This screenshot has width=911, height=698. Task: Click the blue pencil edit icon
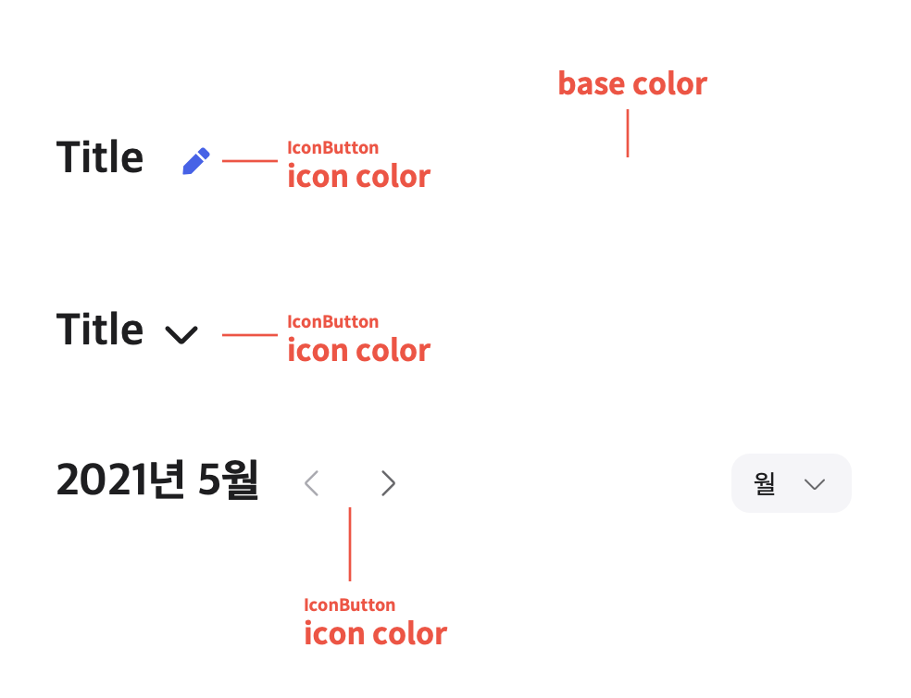click(196, 161)
